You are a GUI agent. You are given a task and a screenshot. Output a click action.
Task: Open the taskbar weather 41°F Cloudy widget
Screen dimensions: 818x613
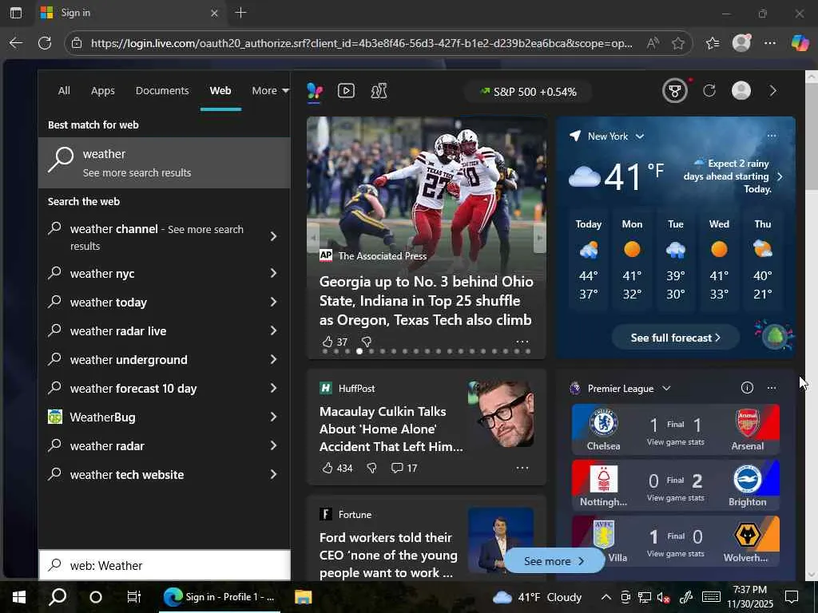point(537,597)
